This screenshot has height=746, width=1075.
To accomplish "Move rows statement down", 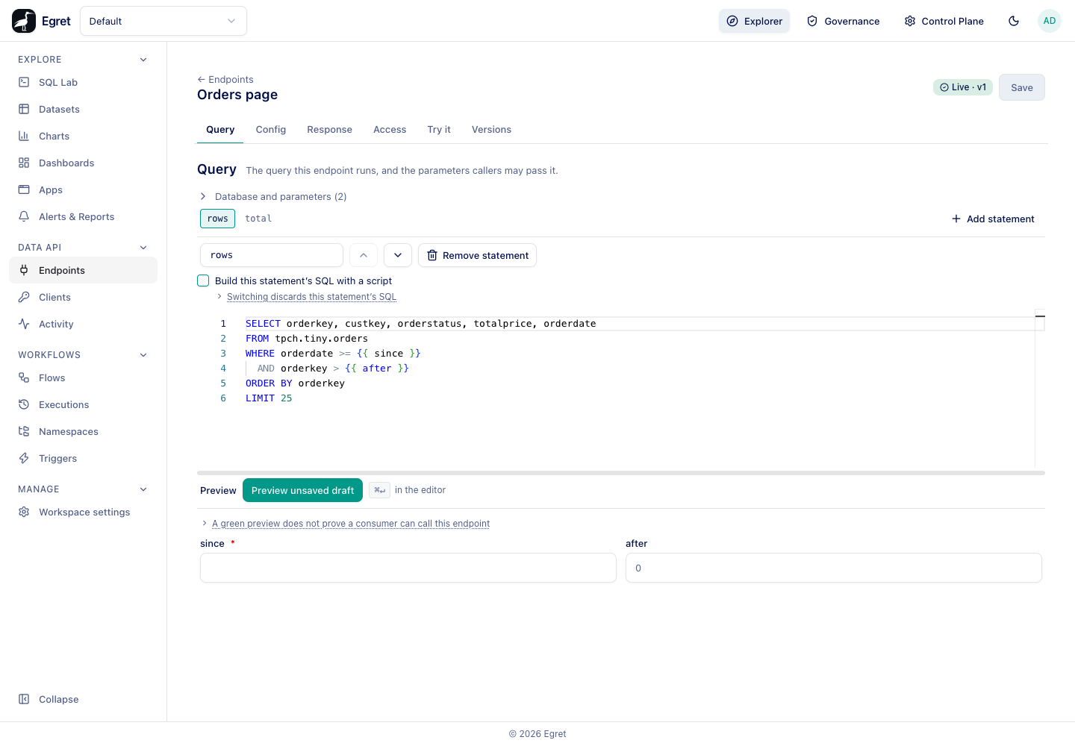I will [398, 255].
